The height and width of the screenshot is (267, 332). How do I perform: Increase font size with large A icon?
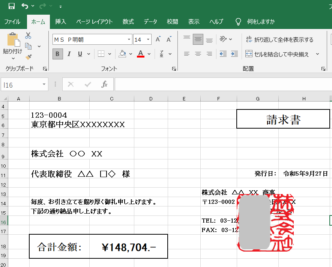pyautogui.click(x=158, y=39)
